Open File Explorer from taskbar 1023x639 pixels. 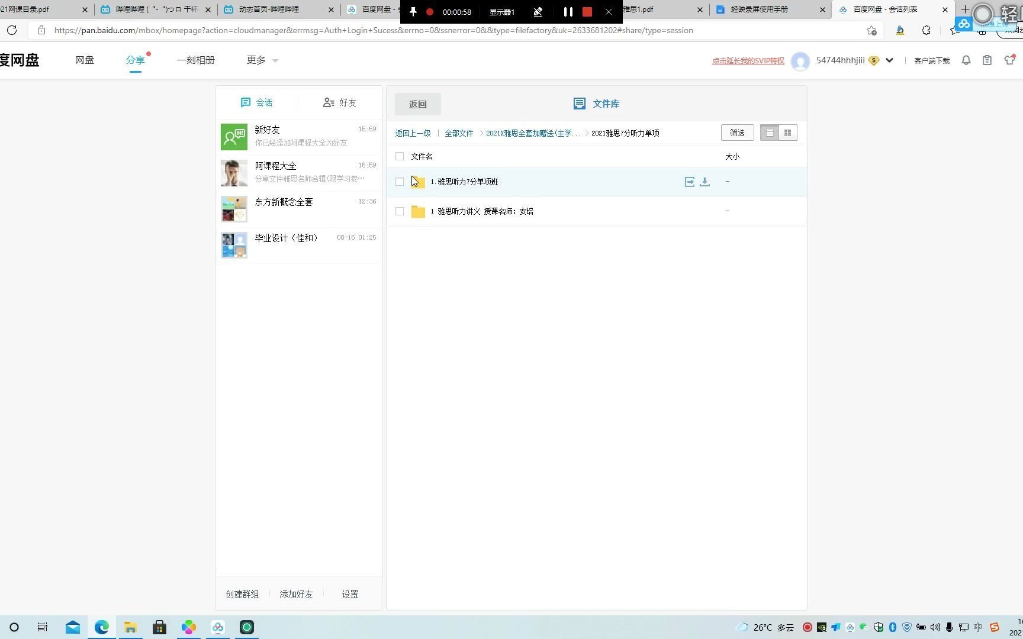[x=130, y=627]
